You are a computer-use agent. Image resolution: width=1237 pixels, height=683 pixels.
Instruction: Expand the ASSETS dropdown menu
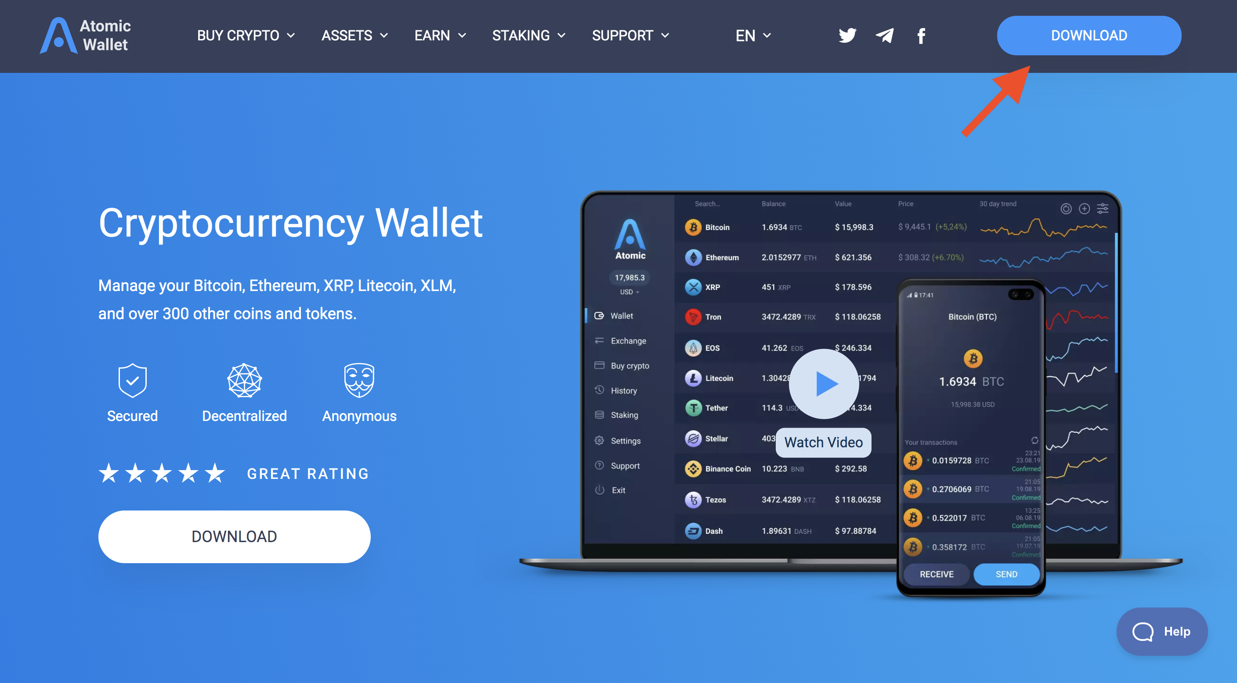pos(354,35)
